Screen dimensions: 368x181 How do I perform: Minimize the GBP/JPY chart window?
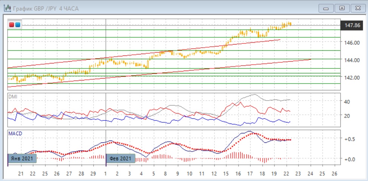click(326, 8)
